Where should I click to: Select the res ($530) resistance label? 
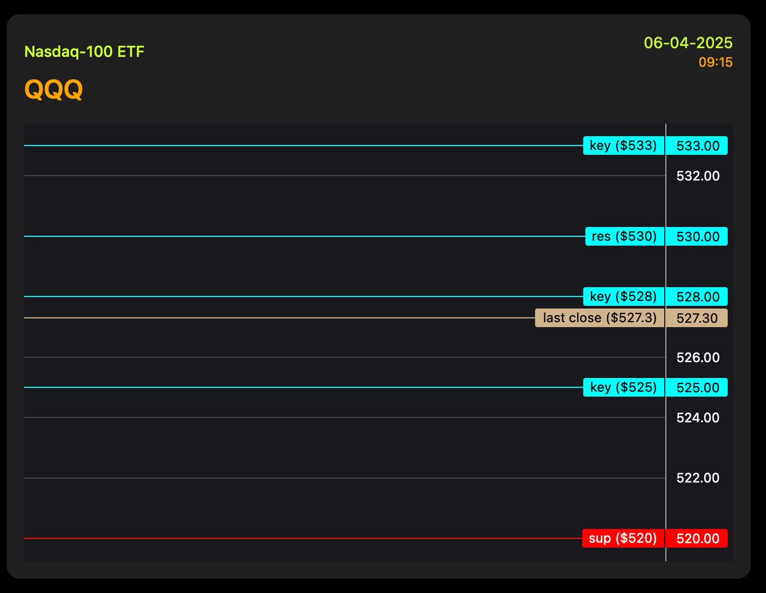click(x=624, y=236)
